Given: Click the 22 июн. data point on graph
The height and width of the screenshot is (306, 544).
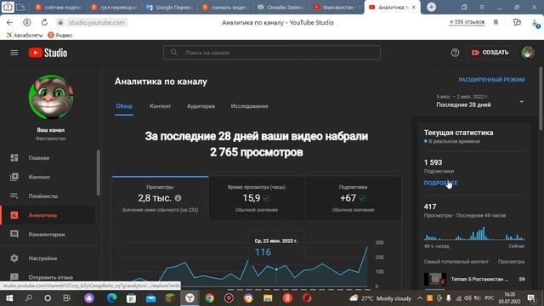Looking at the screenshot, I should (276, 269).
